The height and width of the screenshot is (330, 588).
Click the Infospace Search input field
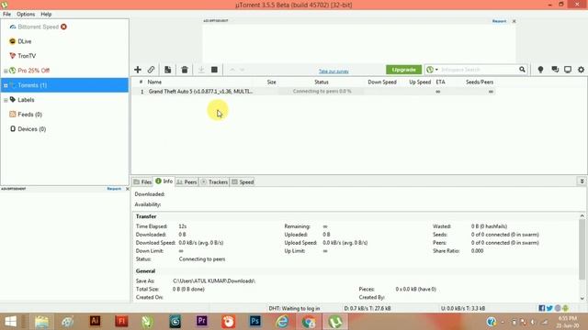tap(478, 70)
